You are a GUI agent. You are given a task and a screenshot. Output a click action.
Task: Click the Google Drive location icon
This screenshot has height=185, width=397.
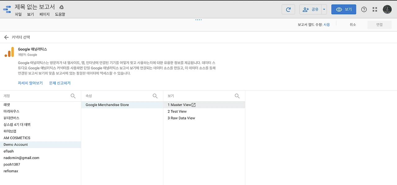point(61,7)
